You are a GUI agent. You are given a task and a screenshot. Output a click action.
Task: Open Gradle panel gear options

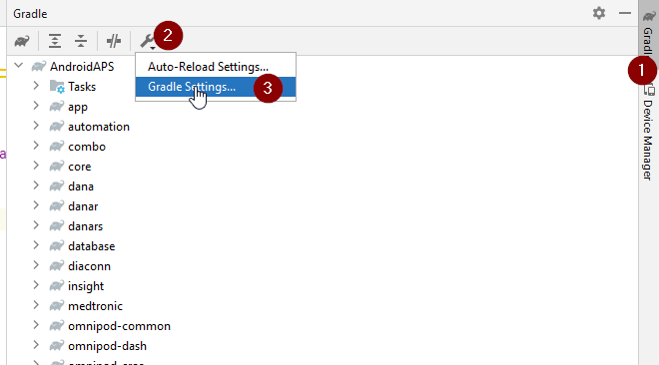click(599, 13)
